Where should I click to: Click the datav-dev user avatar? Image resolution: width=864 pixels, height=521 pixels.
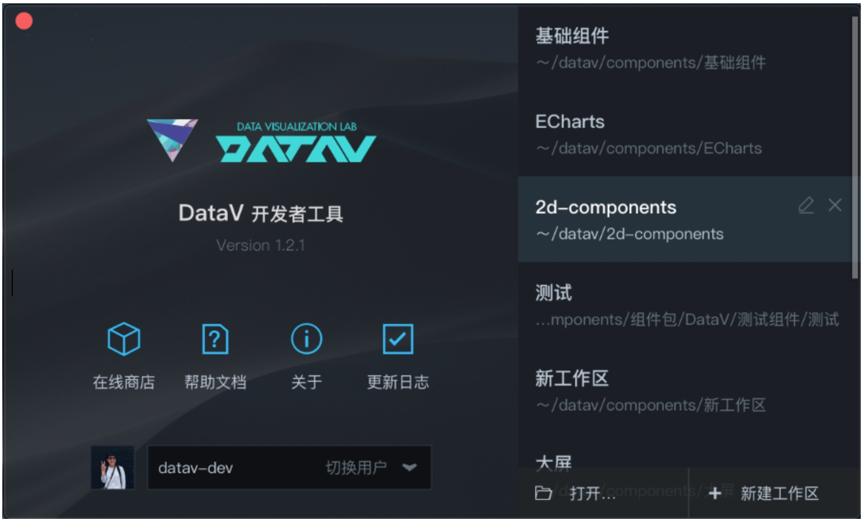(x=112, y=468)
